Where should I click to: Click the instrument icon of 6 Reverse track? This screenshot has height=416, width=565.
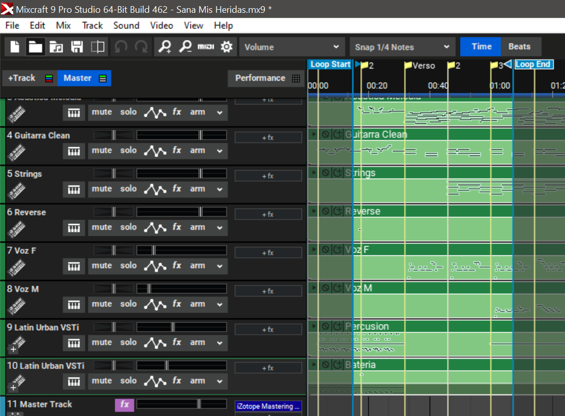pyautogui.click(x=17, y=229)
